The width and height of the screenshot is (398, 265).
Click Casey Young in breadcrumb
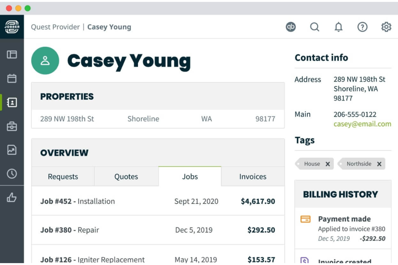point(109,27)
